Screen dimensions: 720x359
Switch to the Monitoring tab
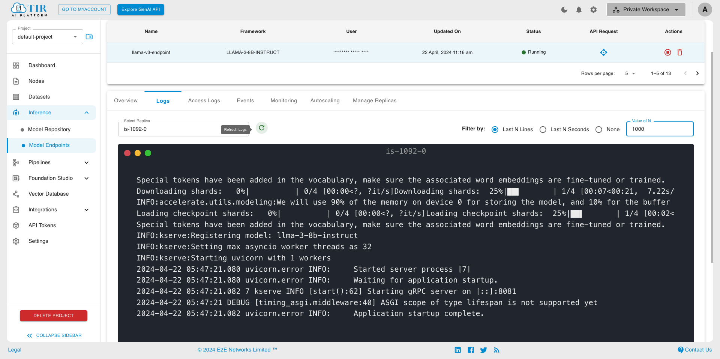283,100
